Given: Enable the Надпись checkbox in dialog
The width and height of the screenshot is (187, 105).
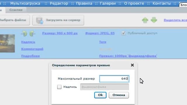Looking at the screenshot, I should click(x=59, y=87).
